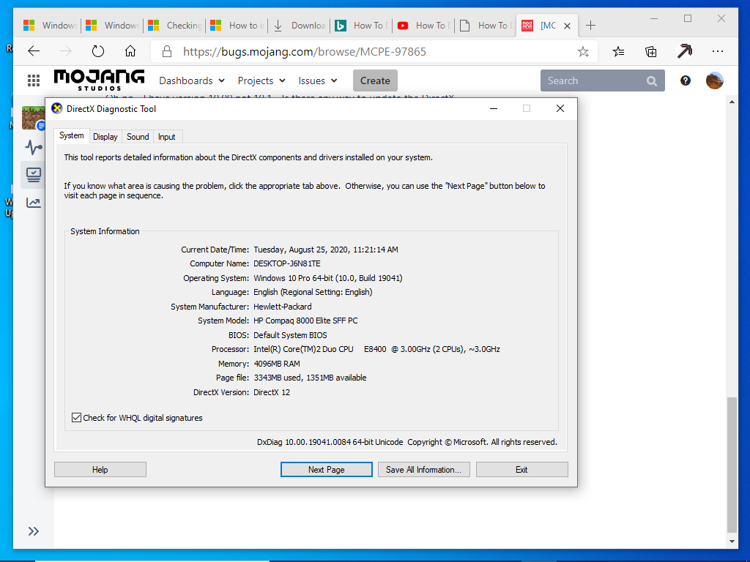750x562 pixels.
Task: Select the issues monitor sidebar icon
Action: pyautogui.click(x=34, y=175)
